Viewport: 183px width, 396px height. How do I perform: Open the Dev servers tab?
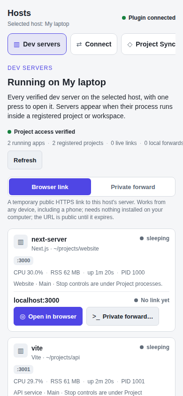click(x=37, y=44)
